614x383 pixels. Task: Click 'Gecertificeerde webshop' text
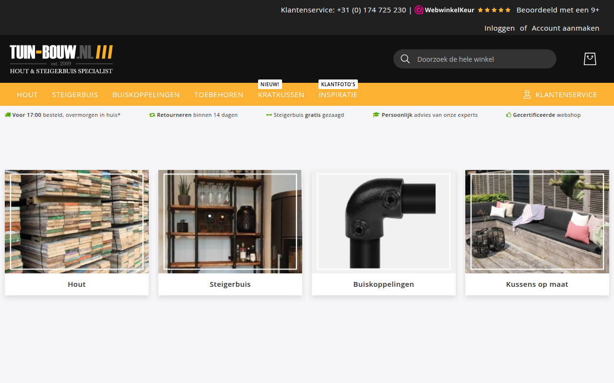[x=547, y=115]
